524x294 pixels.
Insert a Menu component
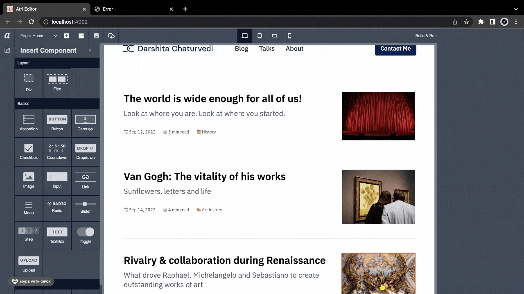tap(29, 208)
